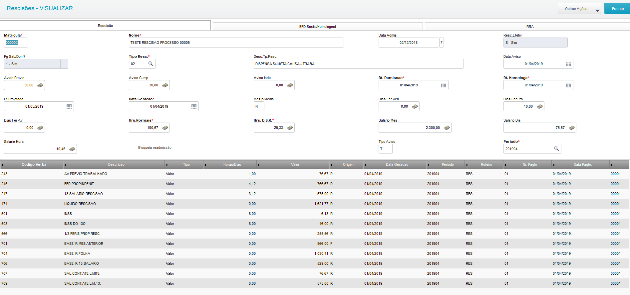Click the Nome input field
Screen dimensions: 630x295
click(236, 43)
